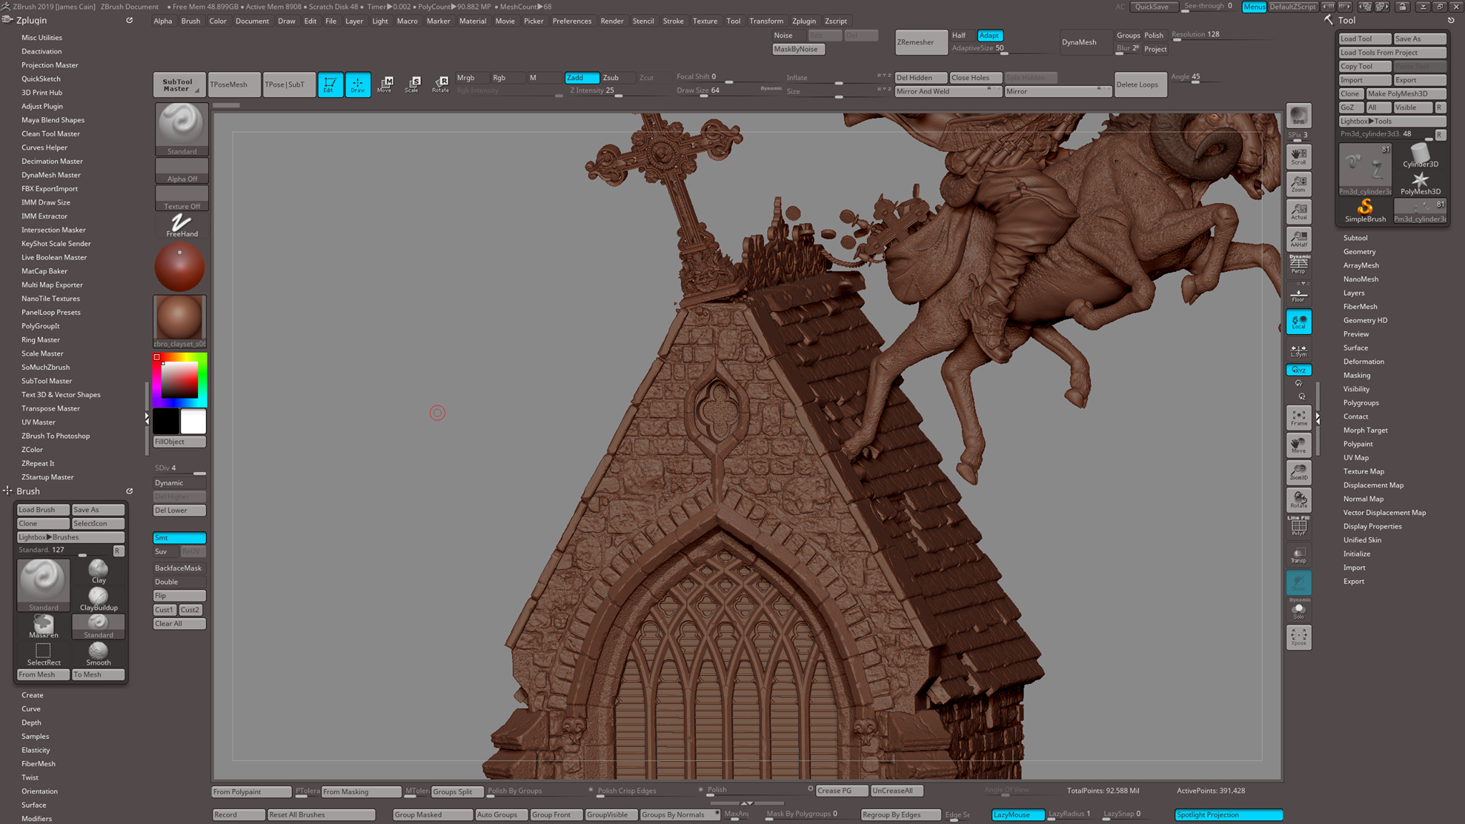
Task: Toggle the Smt smoothing option
Action: point(179,538)
